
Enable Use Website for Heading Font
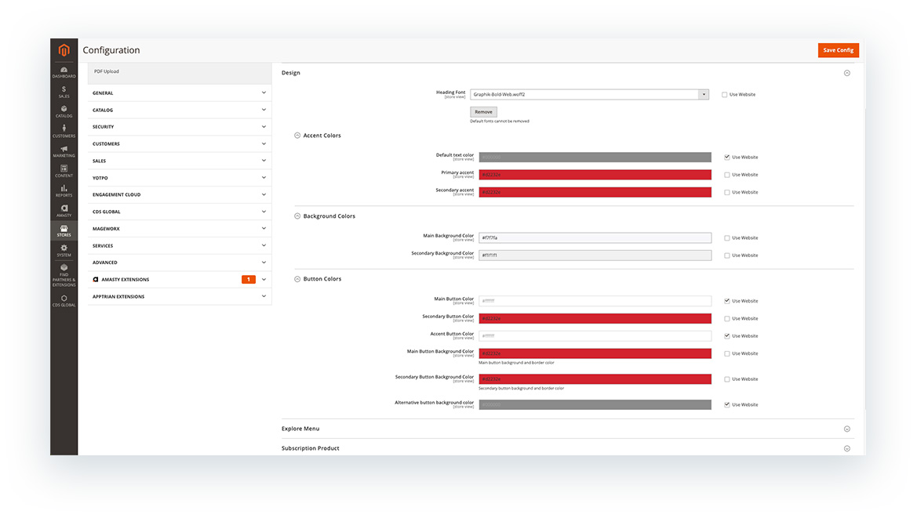[x=725, y=94]
